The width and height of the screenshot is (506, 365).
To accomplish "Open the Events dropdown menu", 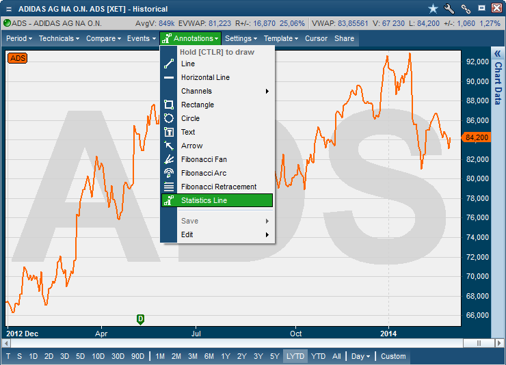I will tap(142, 38).
